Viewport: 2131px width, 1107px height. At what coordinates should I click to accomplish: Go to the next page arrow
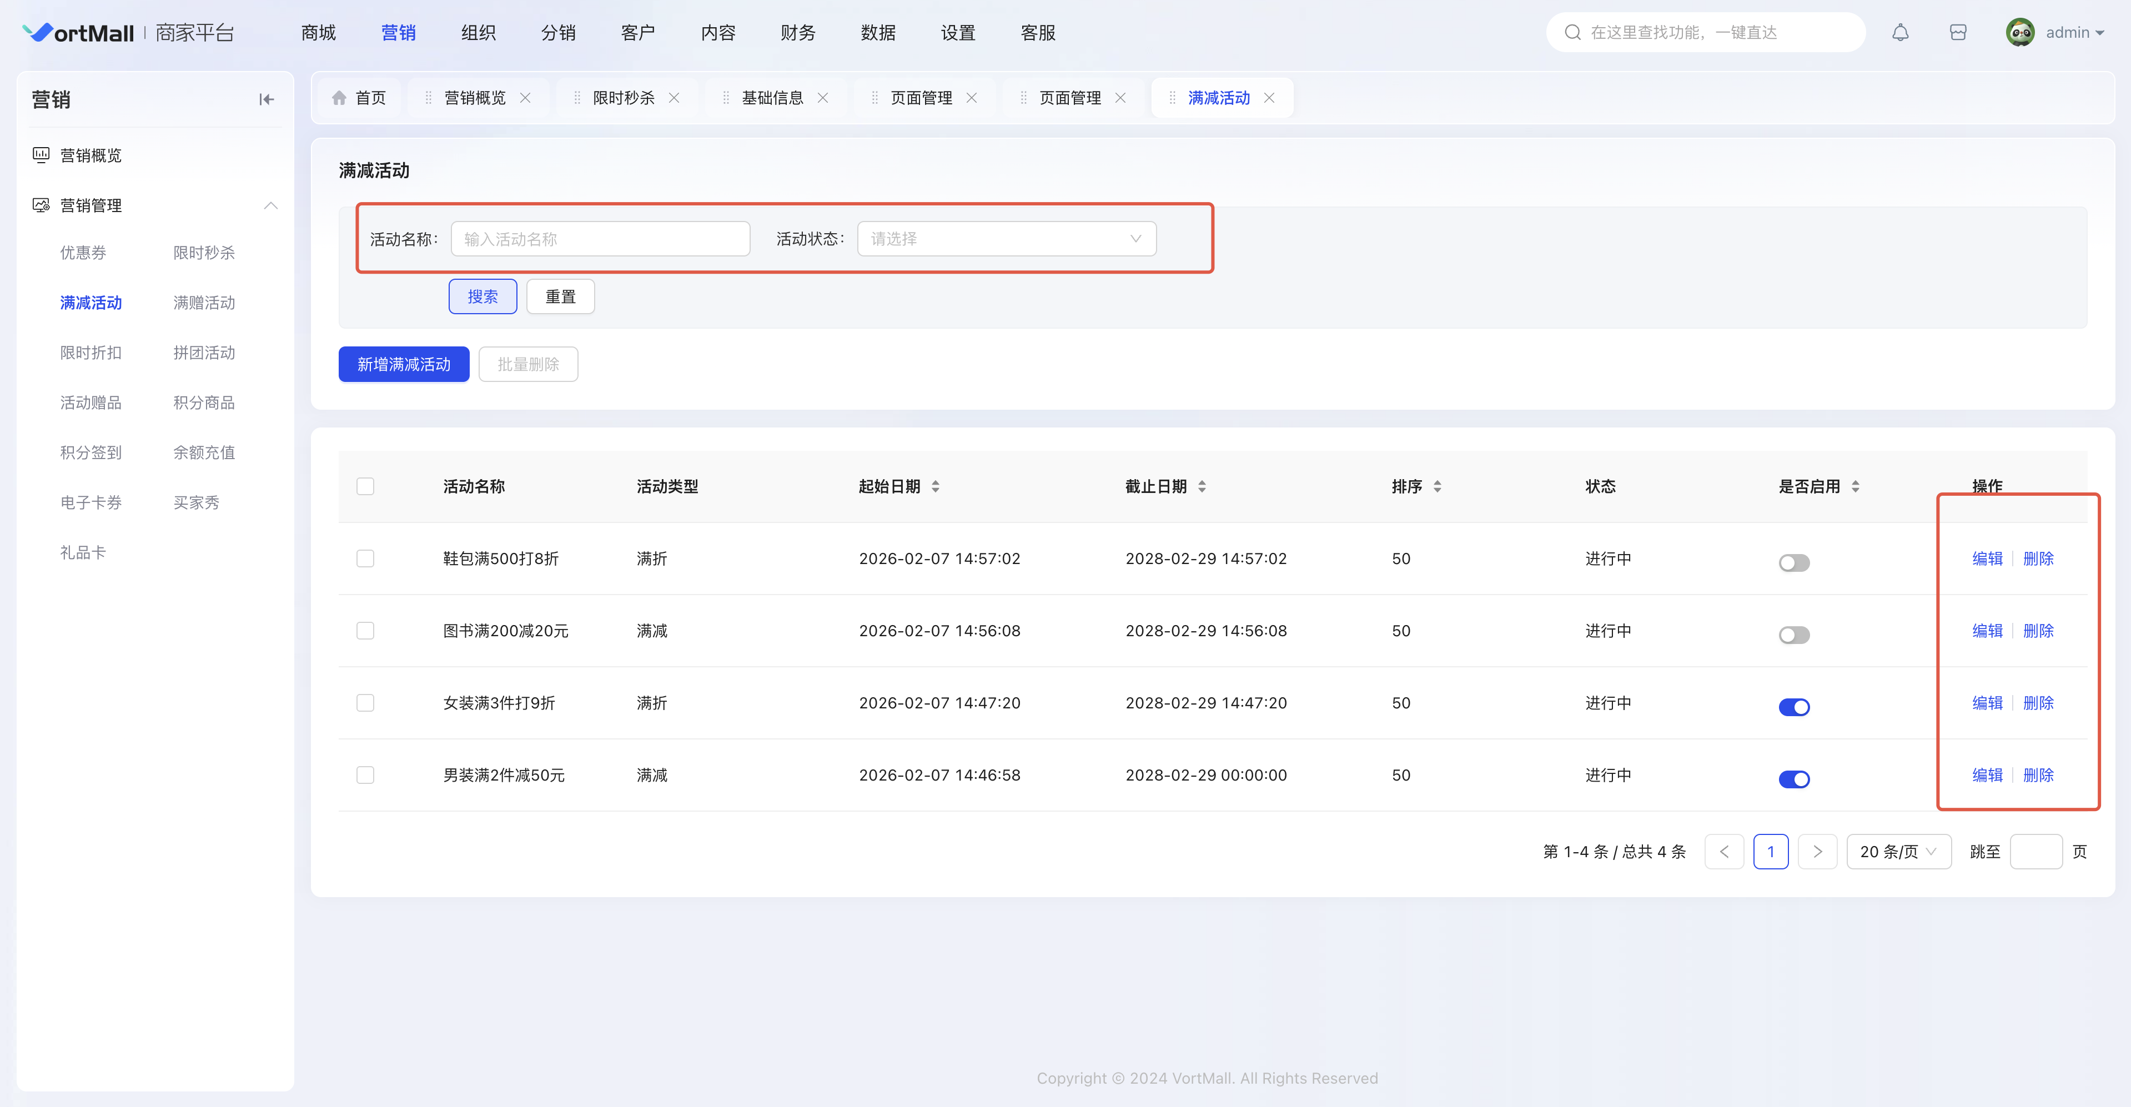pos(1817,852)
